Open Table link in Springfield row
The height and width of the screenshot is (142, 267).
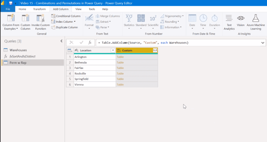click(x=120, y=79)
